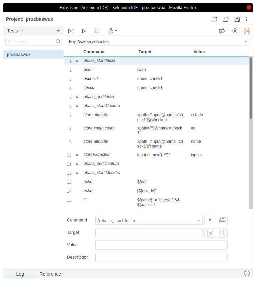Select row 5 phase_end:Inicio
The height and width of the screenshot is (282, 256).
pos(156,97)
